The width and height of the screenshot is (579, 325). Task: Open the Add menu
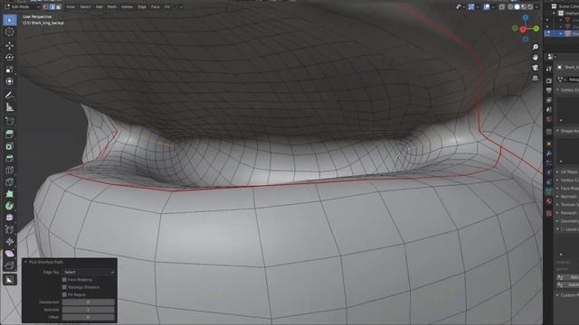[99, 6]
